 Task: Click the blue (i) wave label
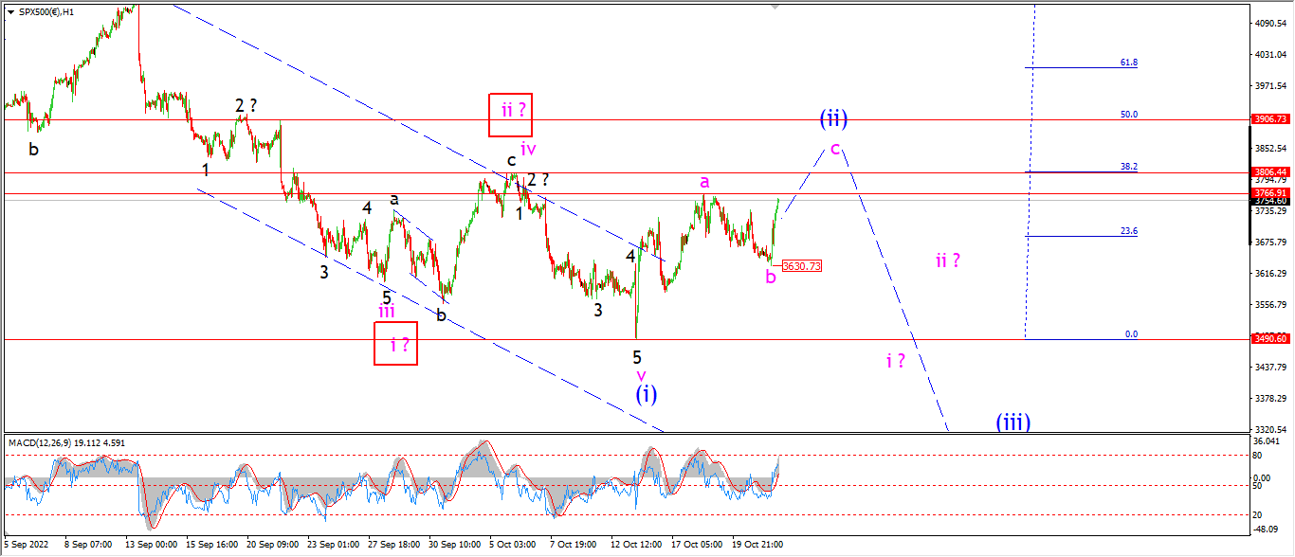pos(646,394)
